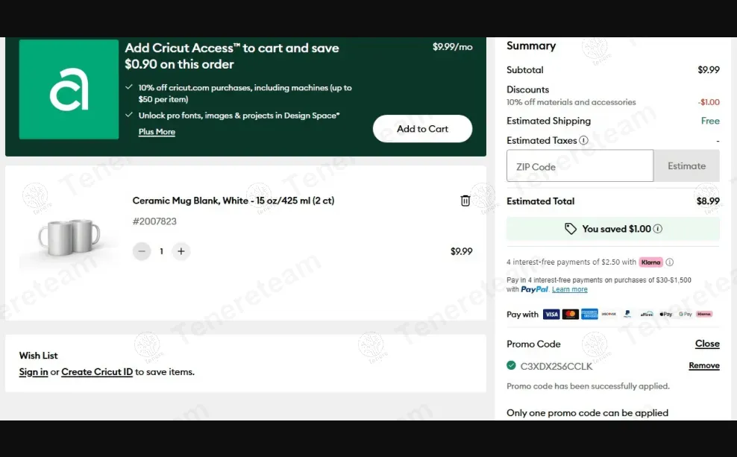Click the Klarna payments info icon
This screenshot has height=457, width=737.
coord(669,262)
